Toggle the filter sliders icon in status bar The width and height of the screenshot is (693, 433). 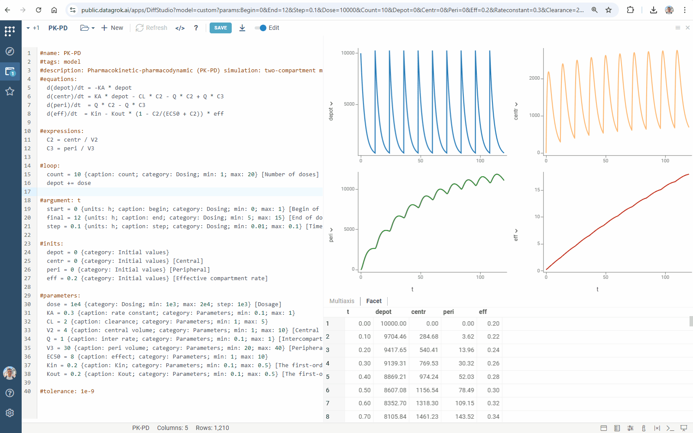630,428
